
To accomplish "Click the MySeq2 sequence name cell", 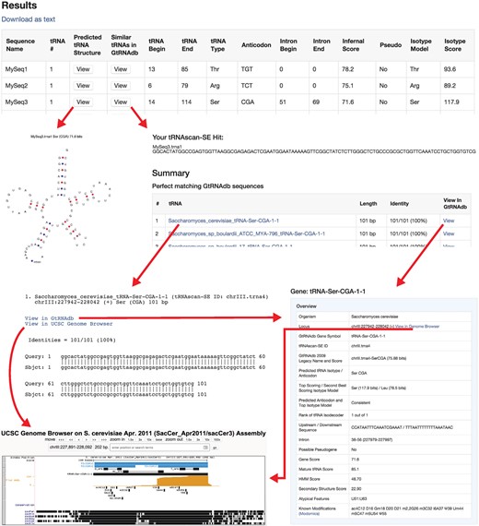I will coord(16,86).
